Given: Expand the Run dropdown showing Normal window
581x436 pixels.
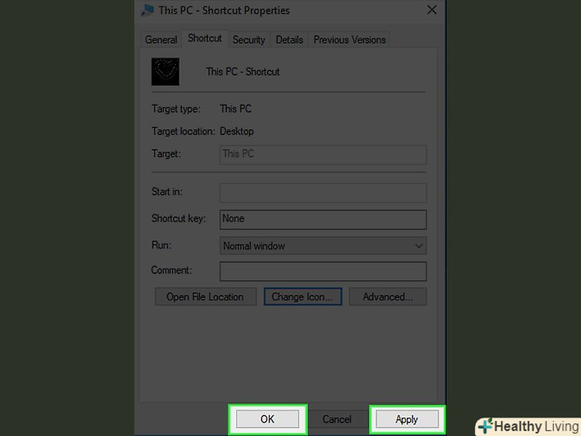Looking at the screenshot, I should [322, 246].
